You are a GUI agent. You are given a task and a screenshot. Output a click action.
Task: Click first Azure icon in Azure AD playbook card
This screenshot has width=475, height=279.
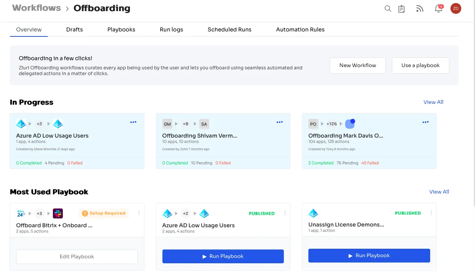point(167,213)
